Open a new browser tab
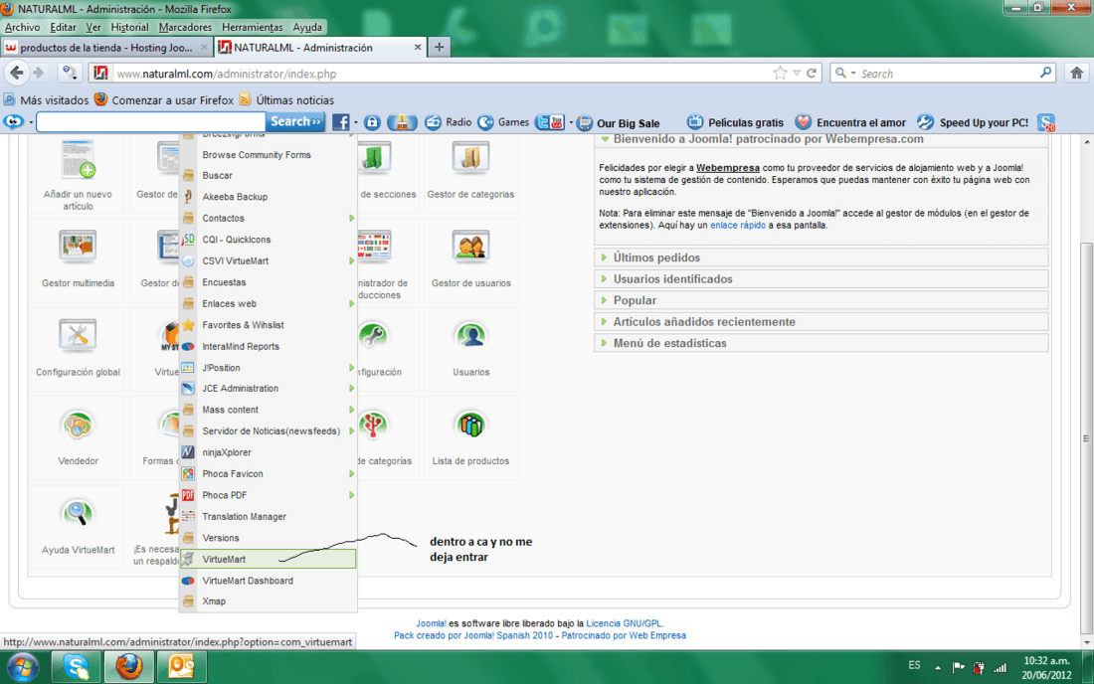Viewport: 1094px width, 684px height. pos(439,48)
